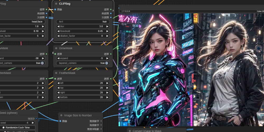Click the Convert Image to Mask title
The width and height of the screenshot is (264, 132).
pos(147,131)
